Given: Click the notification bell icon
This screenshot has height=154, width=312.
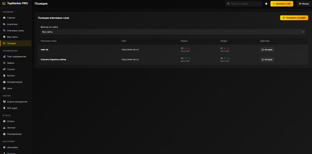Looking at the screenshot, I should (x=266, y=4).
